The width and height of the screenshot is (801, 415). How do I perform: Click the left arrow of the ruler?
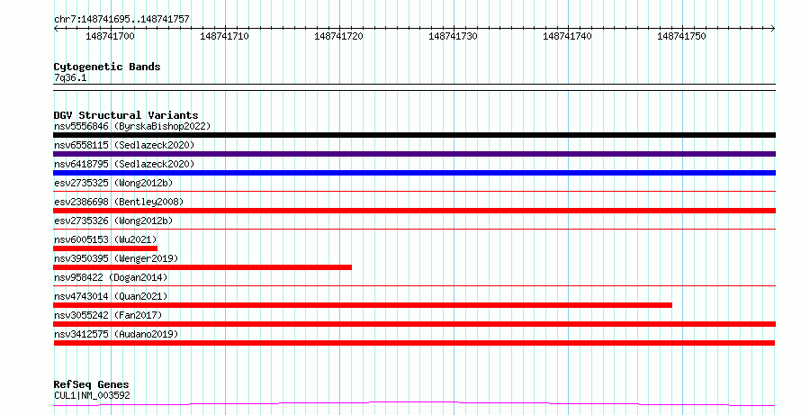click(56, 29)
